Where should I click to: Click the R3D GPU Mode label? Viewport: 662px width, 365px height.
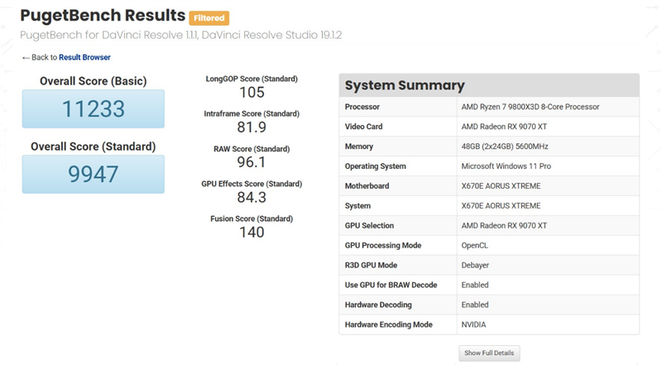[x=371, y=266]
